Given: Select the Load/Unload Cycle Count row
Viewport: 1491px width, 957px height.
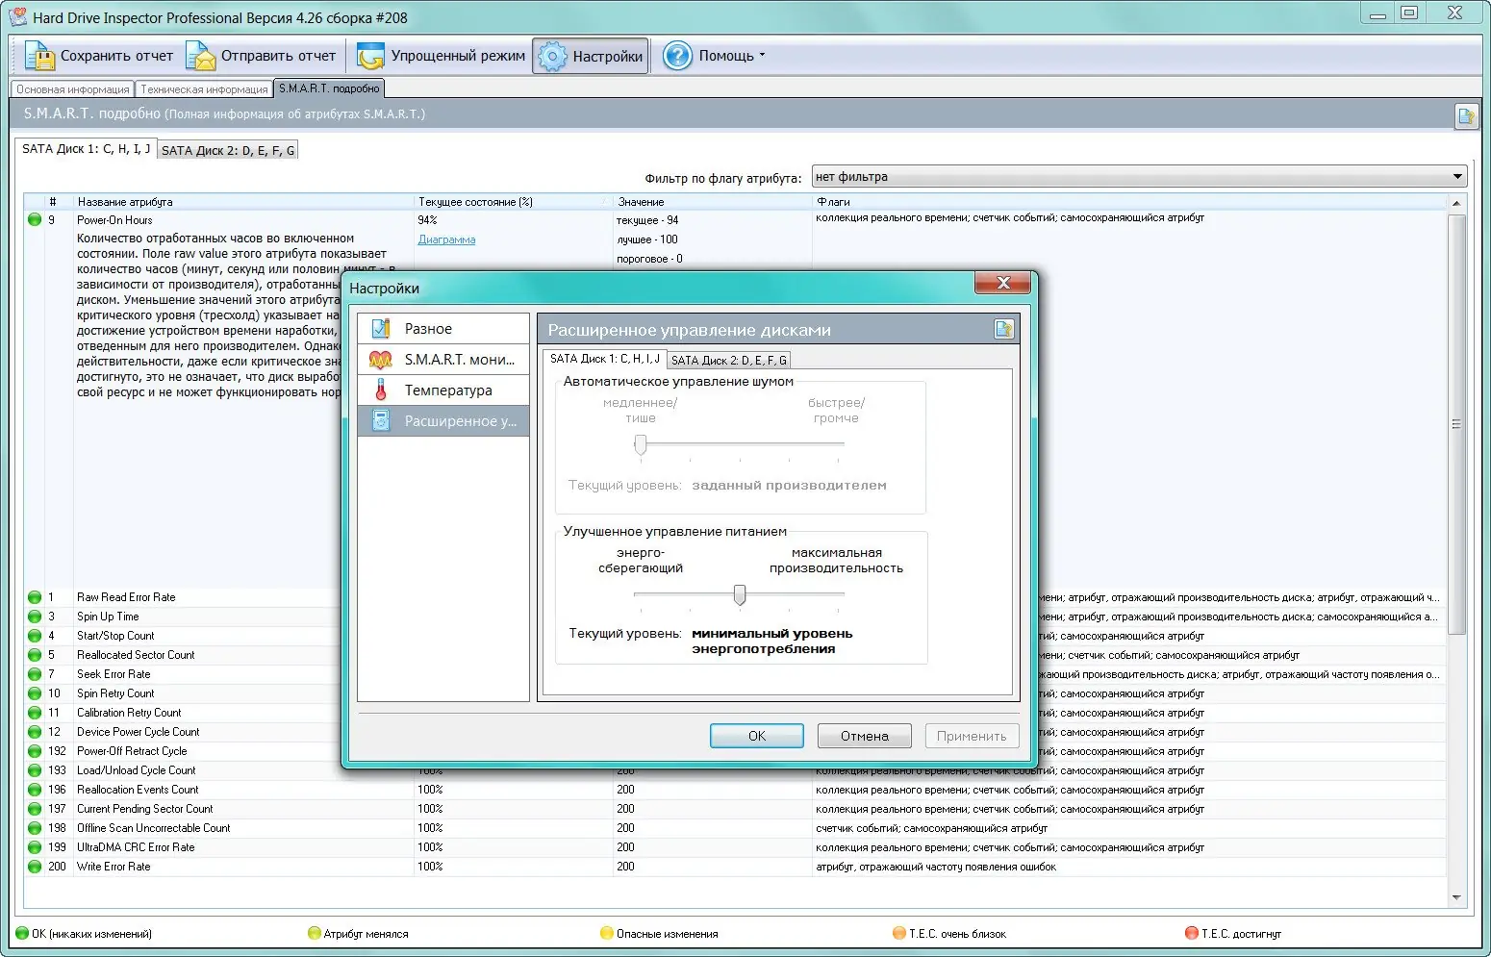Looking at the screenshot, I should click(x=735, y=770).
